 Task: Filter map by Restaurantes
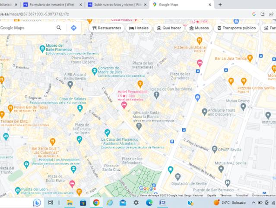click(107, 28)
